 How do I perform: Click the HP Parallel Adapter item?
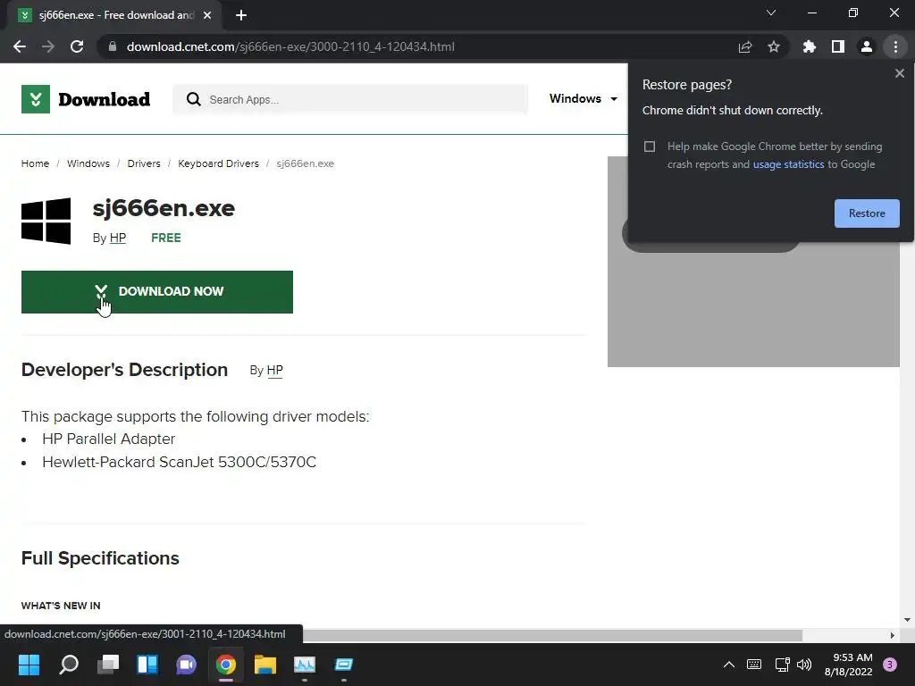tap(108, 439)
